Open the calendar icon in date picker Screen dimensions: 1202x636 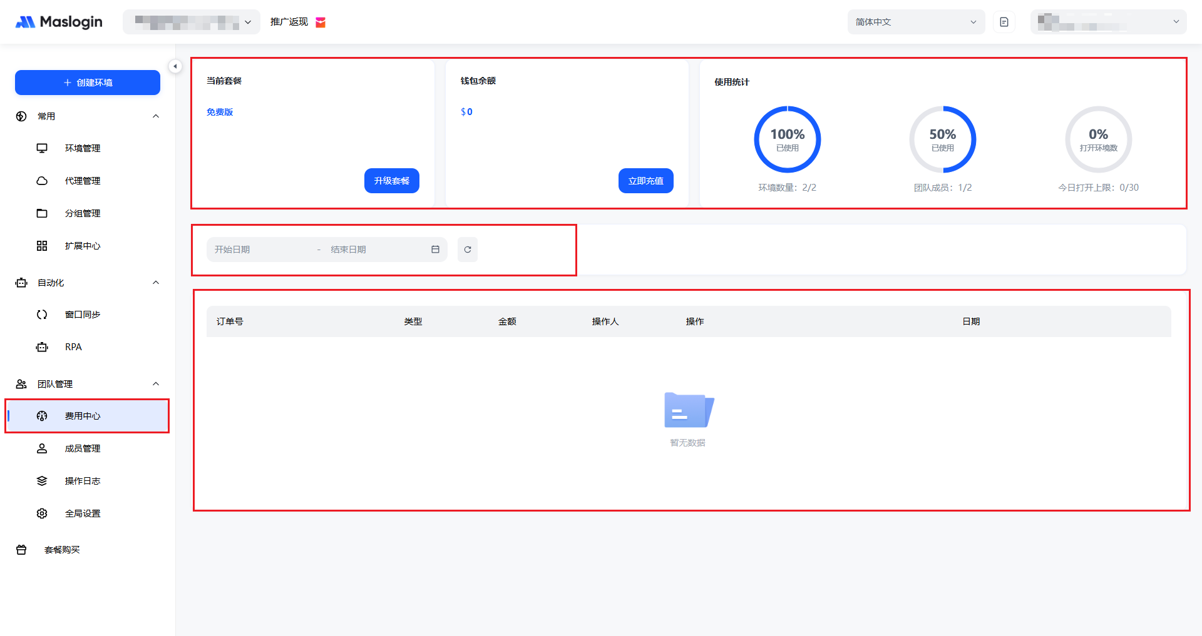(435, 250)
